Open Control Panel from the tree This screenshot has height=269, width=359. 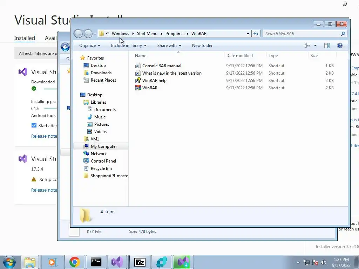pos(103,161)
